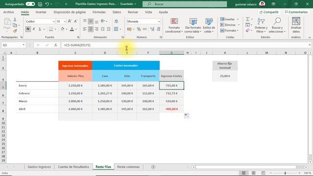Click the fill color bucket icon
Viewport: 313px width, 176px height.
[x=63, y=29]
